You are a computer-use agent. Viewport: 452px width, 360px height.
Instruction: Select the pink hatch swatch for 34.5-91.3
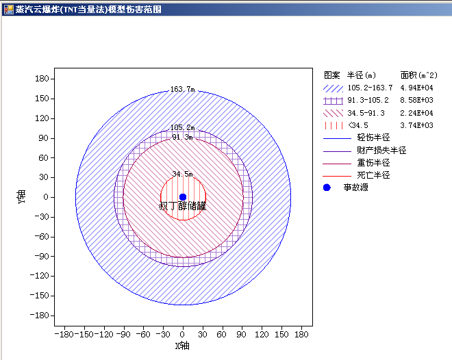point(333,113)
